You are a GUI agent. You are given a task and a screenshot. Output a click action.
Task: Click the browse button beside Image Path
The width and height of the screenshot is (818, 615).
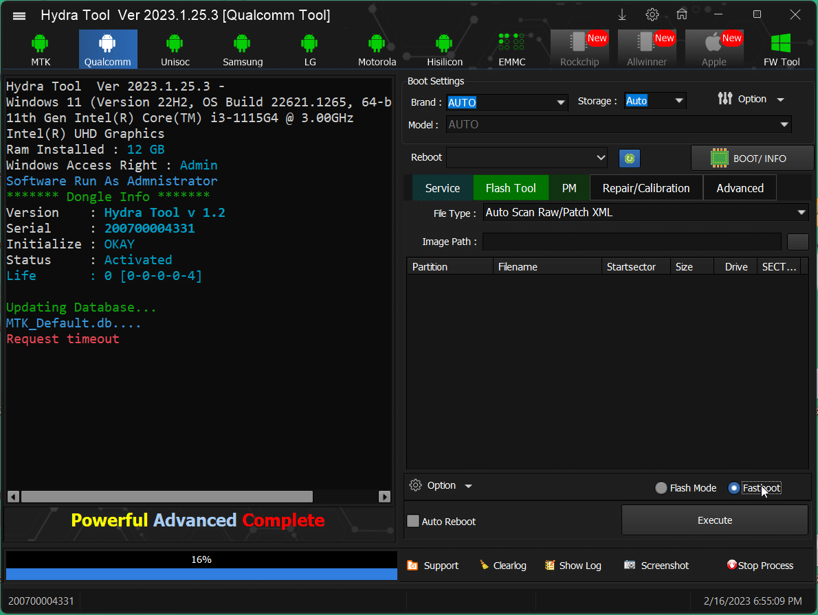[x=797, y=242]
